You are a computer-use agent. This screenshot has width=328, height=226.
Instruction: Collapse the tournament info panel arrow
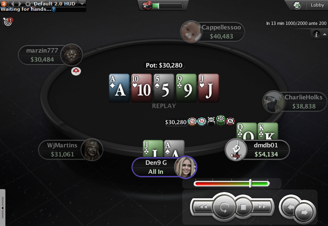click(324, 34)
